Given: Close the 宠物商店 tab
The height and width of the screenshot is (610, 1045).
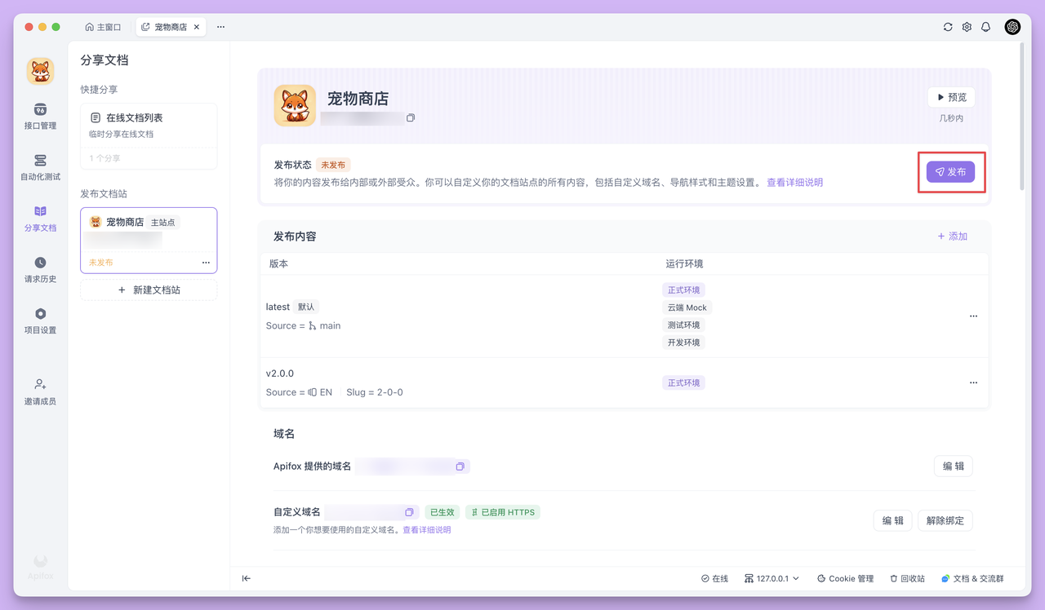Looking at the screenshot, I should click(197, 27).
